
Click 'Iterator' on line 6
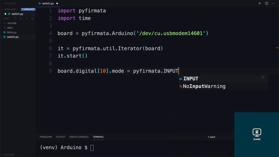(x=130, y=48)
